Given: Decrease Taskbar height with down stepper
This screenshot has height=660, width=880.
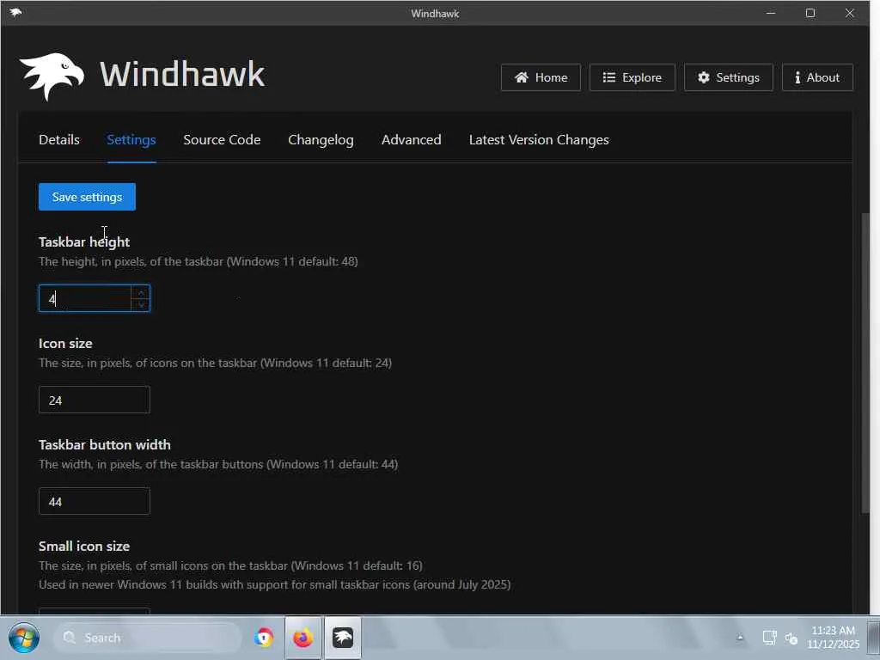Looking at the screenshot, I should click(141, 304).
